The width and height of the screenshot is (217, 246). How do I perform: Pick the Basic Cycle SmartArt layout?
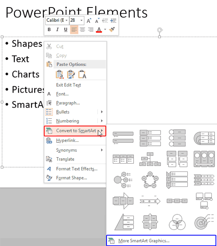pos(150,180)
